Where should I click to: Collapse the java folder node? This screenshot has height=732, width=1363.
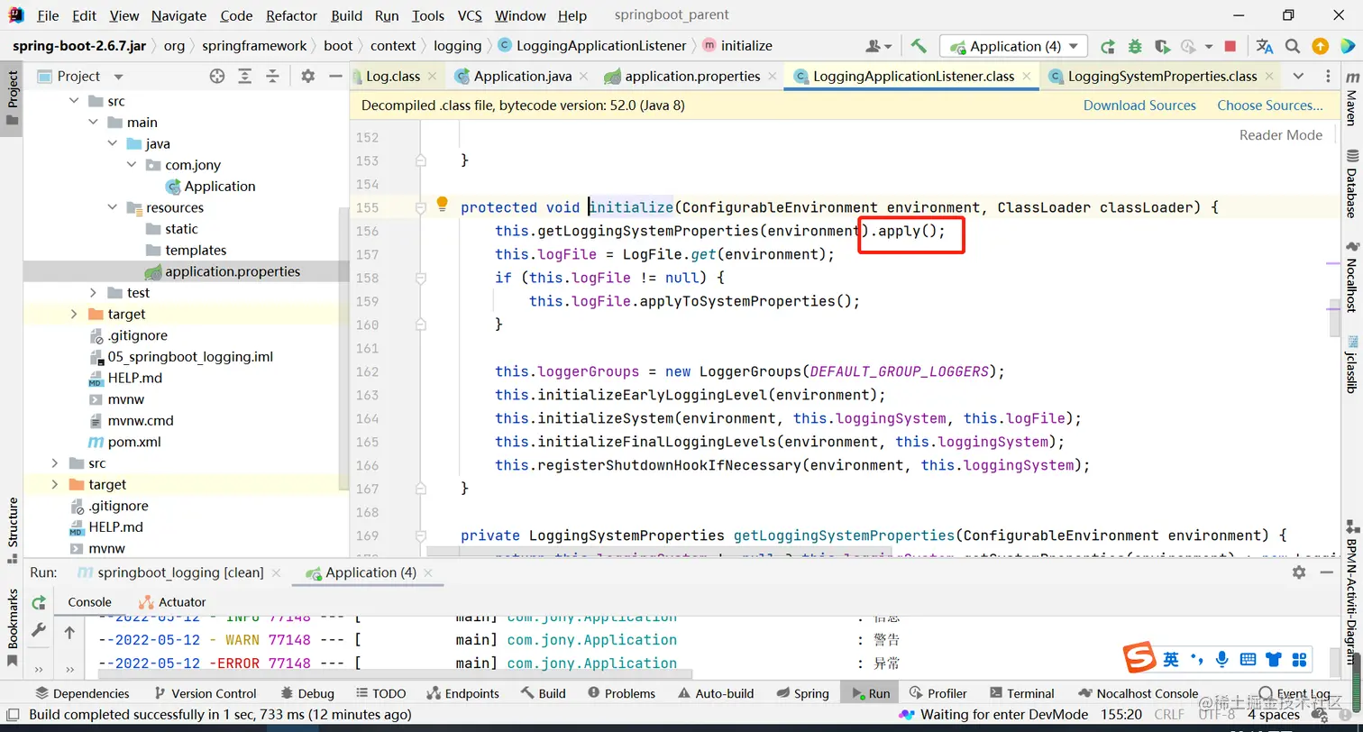coord(113,144)
